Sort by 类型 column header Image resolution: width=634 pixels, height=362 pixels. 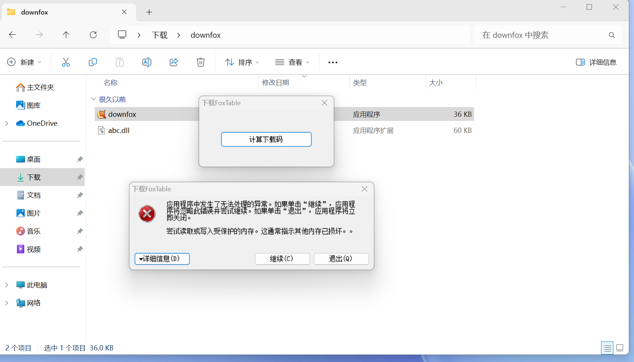point(360,82)
